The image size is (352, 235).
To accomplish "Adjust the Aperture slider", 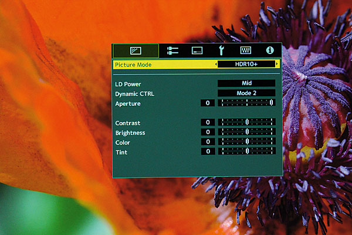I will (x=247, y=103).
